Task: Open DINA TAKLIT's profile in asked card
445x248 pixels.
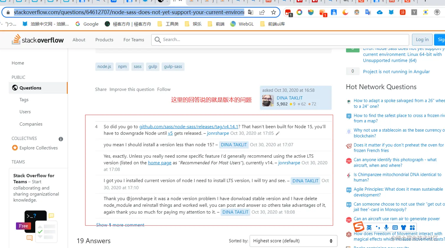Action: point(290,98)
